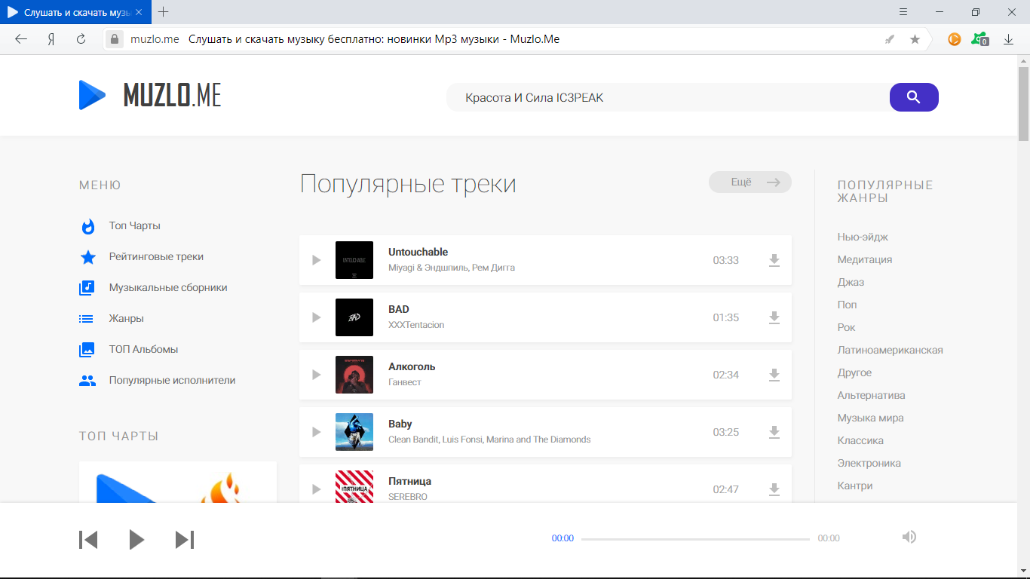Click the Алкоголь album cover thumbnail
This screenshot has height=579, width=1030.
click(x=354, y=375)
